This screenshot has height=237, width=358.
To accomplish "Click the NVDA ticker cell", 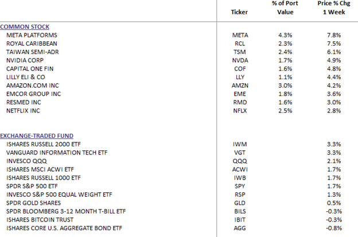I will (240, 60).
